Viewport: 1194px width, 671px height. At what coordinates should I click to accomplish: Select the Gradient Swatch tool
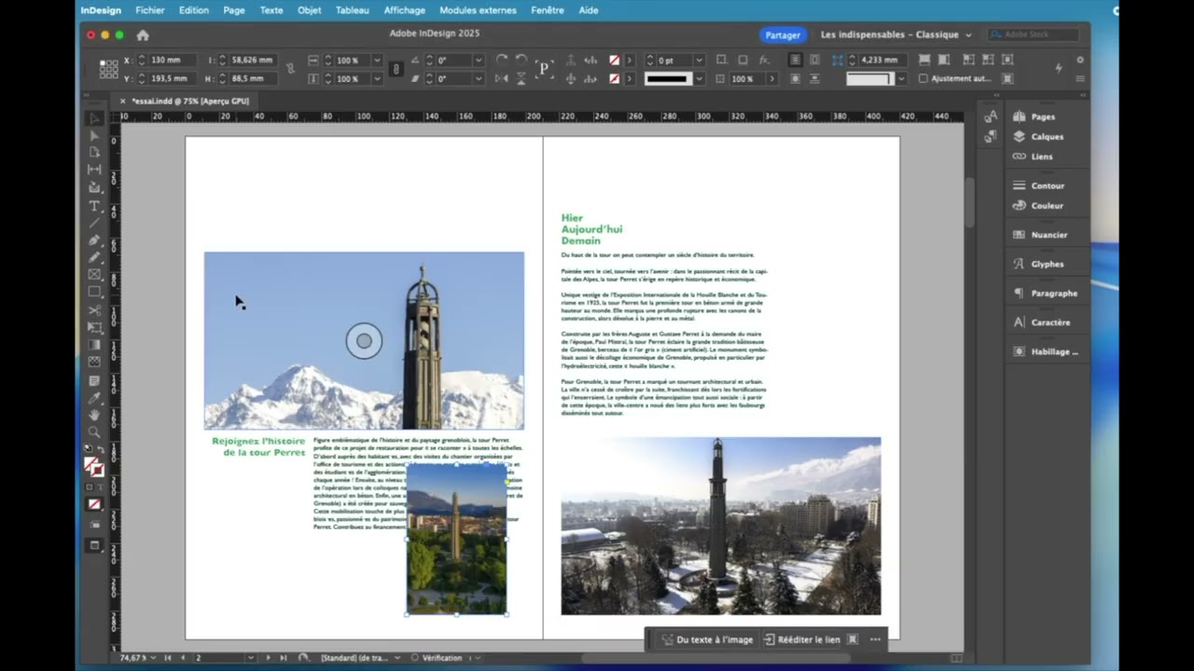[x=94, y=346]
